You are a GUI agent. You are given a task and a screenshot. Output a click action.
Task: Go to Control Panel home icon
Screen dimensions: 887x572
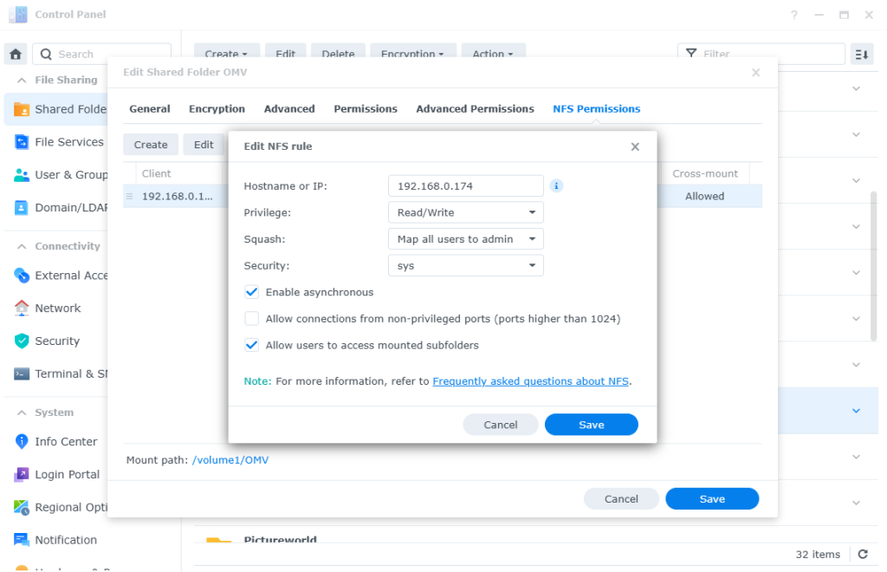(x=16, y=55)
